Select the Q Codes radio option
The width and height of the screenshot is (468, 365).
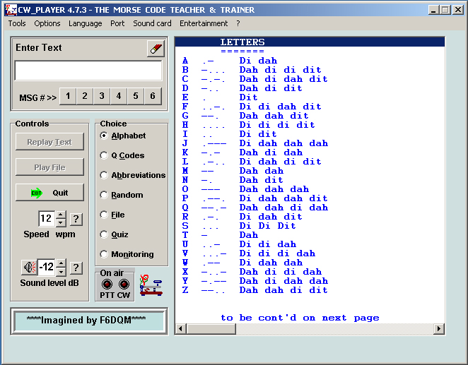click(105, 155)
